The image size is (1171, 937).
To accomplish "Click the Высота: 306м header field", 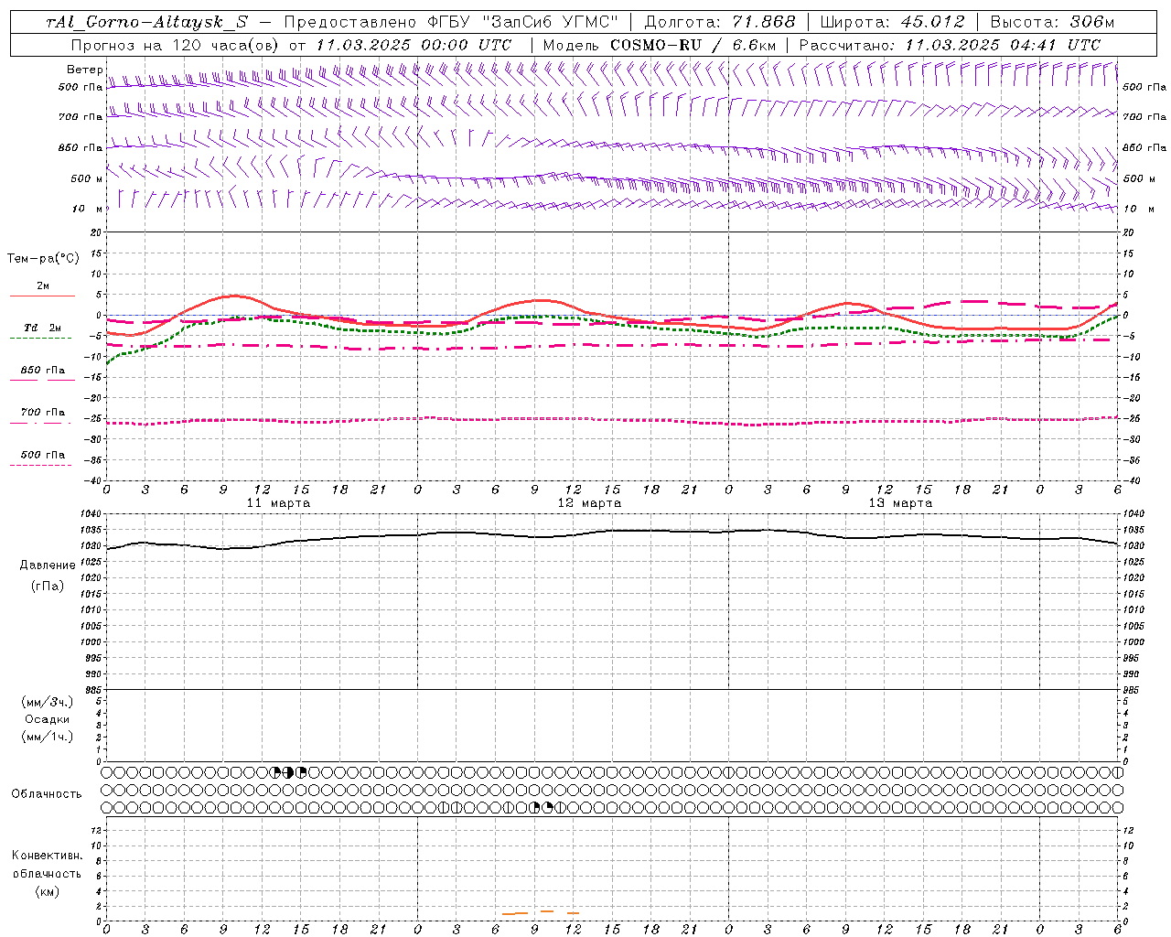I will (1053, 22).
